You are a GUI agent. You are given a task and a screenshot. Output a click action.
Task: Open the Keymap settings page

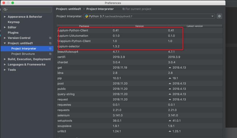click(14, 22)
